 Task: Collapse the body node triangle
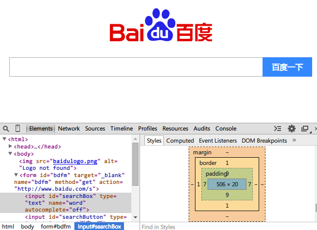click(10, 153)
